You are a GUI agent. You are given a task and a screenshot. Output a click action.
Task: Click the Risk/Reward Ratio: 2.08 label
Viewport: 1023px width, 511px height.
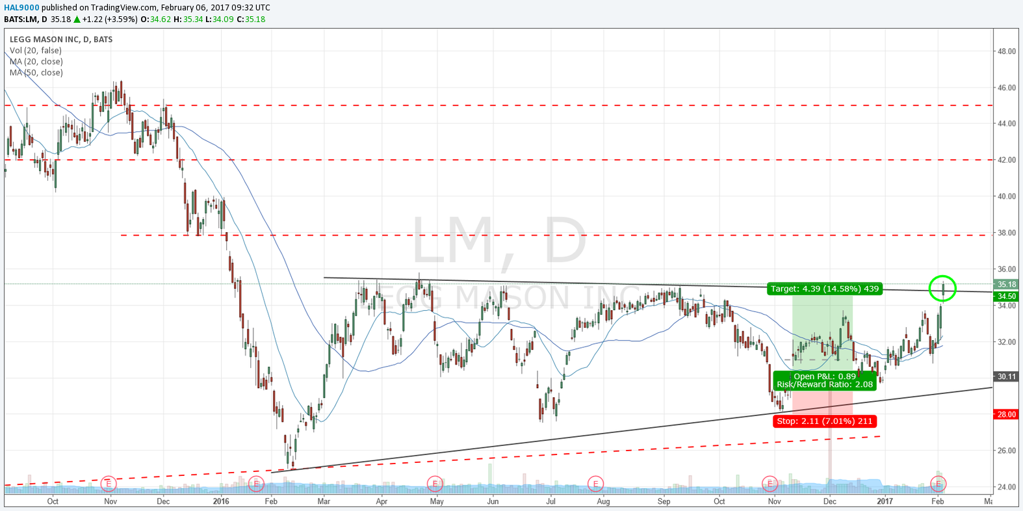point(825,384)
